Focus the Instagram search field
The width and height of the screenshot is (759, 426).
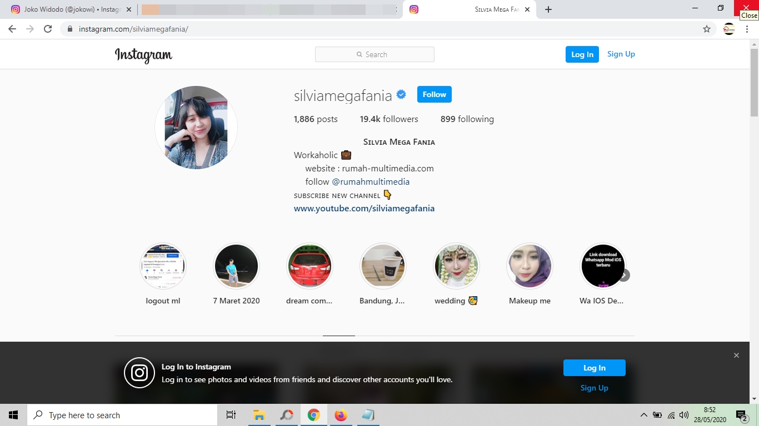(374, 54)
